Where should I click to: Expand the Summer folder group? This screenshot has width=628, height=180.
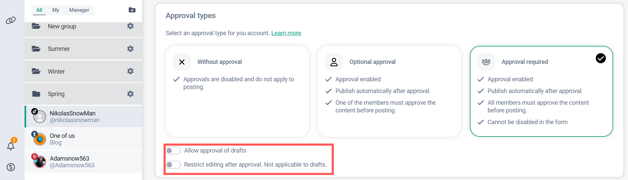(x=59, y=49)
